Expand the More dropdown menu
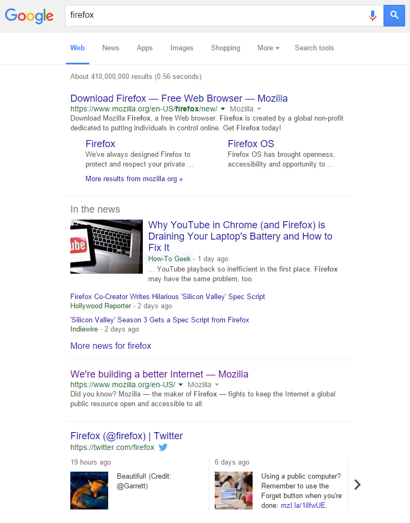This screenshot has width=410, height=523. (x=268, y=48)
